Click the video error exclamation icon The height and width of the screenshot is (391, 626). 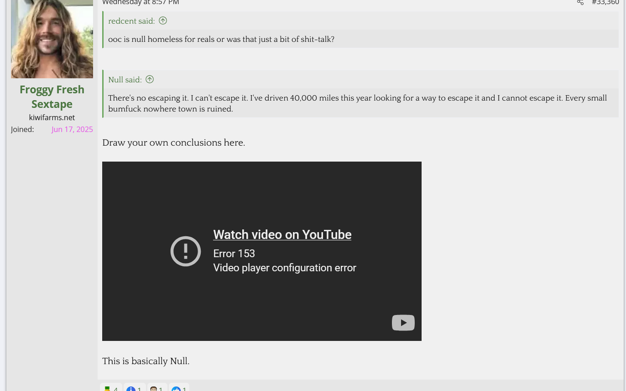pos(186,251)
